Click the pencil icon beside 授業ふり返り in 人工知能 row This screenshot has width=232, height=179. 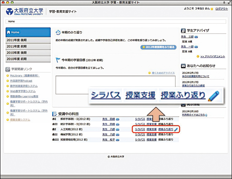click(x=176, y=129)
